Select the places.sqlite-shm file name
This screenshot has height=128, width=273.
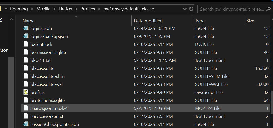click(x=48, y=76)
